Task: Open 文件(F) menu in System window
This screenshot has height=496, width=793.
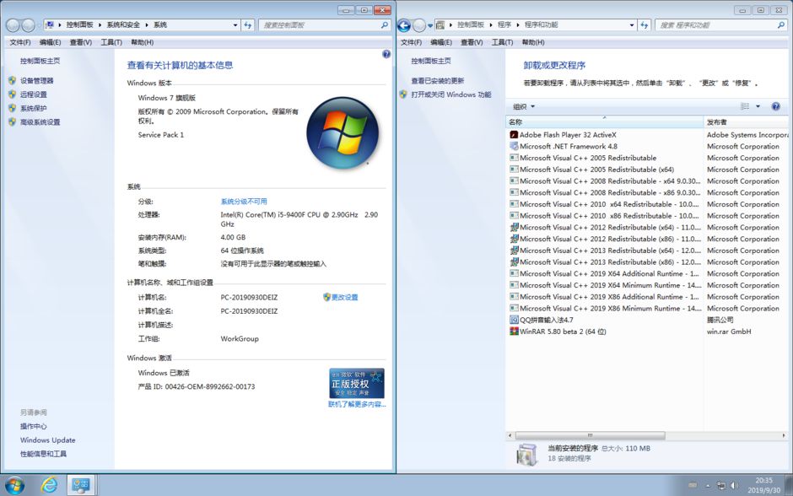Action: click(x=20, y=42)
